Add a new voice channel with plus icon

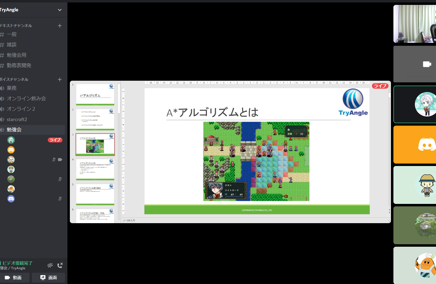[x=60, y=79]
